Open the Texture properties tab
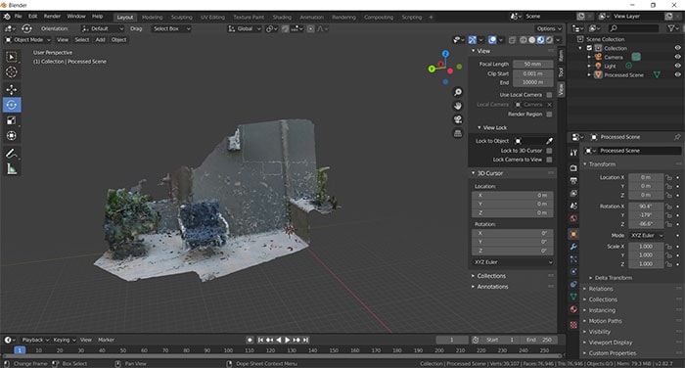 point(573,325)
